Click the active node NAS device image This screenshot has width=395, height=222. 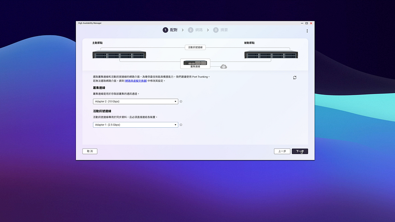coord(119,55)
